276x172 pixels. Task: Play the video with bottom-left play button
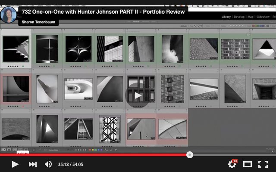[15, 164]
